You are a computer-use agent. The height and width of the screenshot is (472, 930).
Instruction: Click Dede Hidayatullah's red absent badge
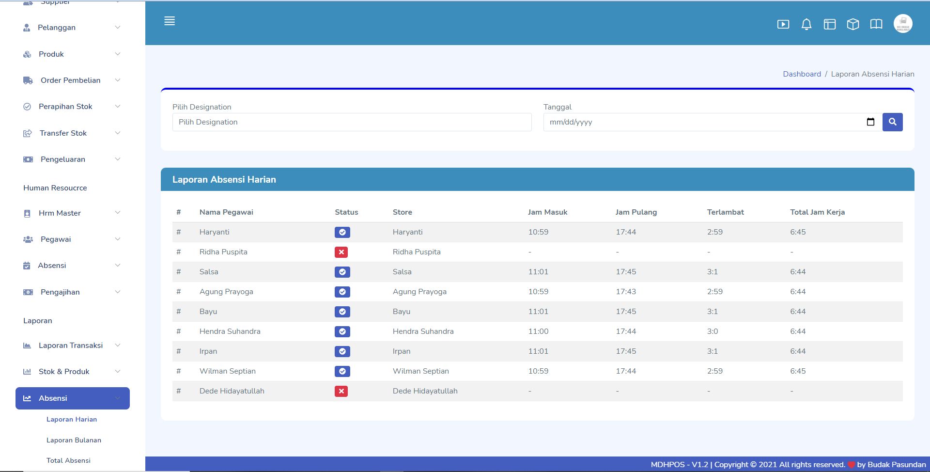pos(341,391)
